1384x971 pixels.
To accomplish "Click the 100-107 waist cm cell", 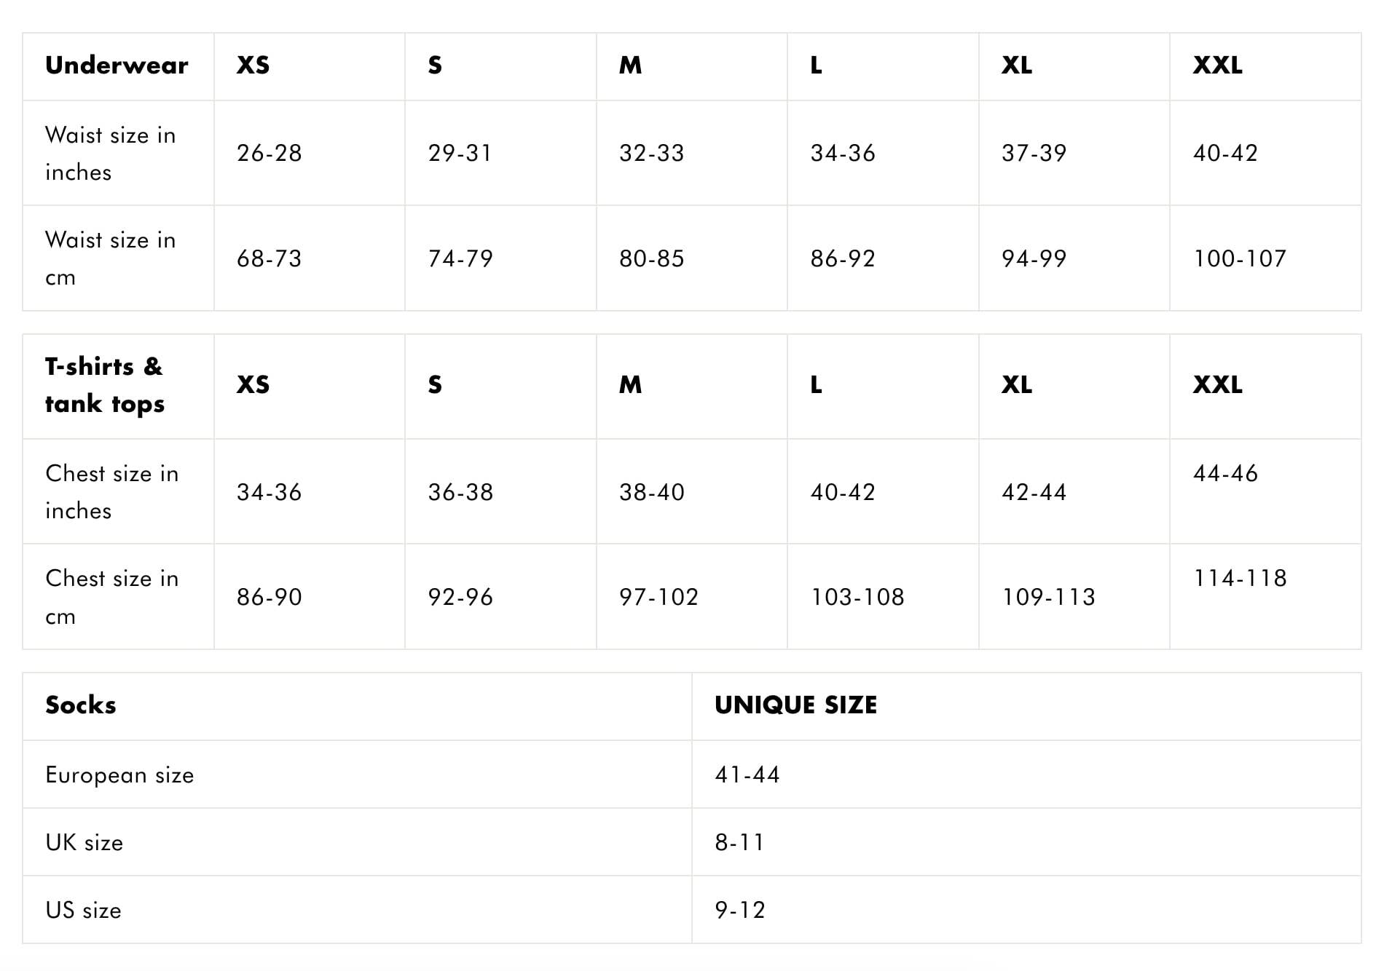I will tap(1239, 258).
